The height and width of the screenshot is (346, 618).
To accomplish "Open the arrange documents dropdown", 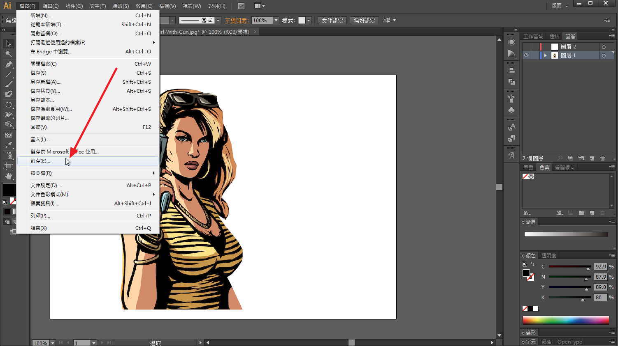I will (x=259, y=6).
